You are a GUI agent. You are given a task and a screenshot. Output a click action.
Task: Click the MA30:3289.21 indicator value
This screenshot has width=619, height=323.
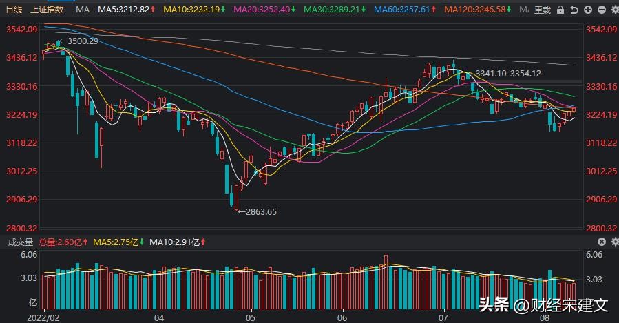click(x=332, y=9)
